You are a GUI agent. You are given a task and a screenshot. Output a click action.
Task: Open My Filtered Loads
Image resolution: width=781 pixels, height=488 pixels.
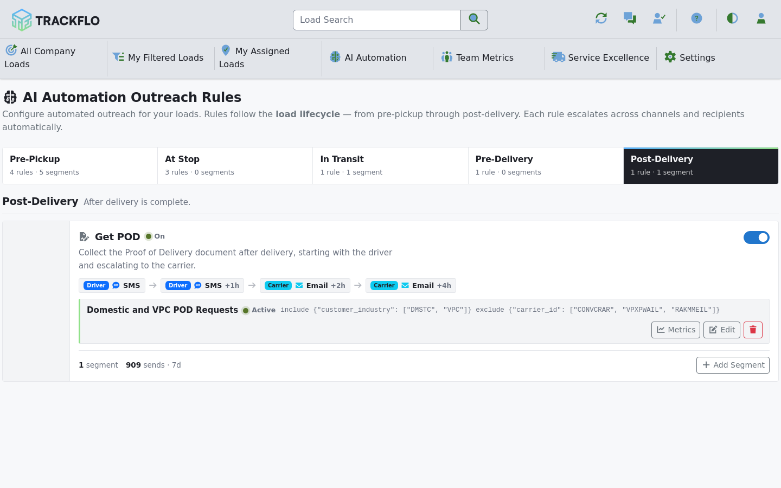coord(158,57)
